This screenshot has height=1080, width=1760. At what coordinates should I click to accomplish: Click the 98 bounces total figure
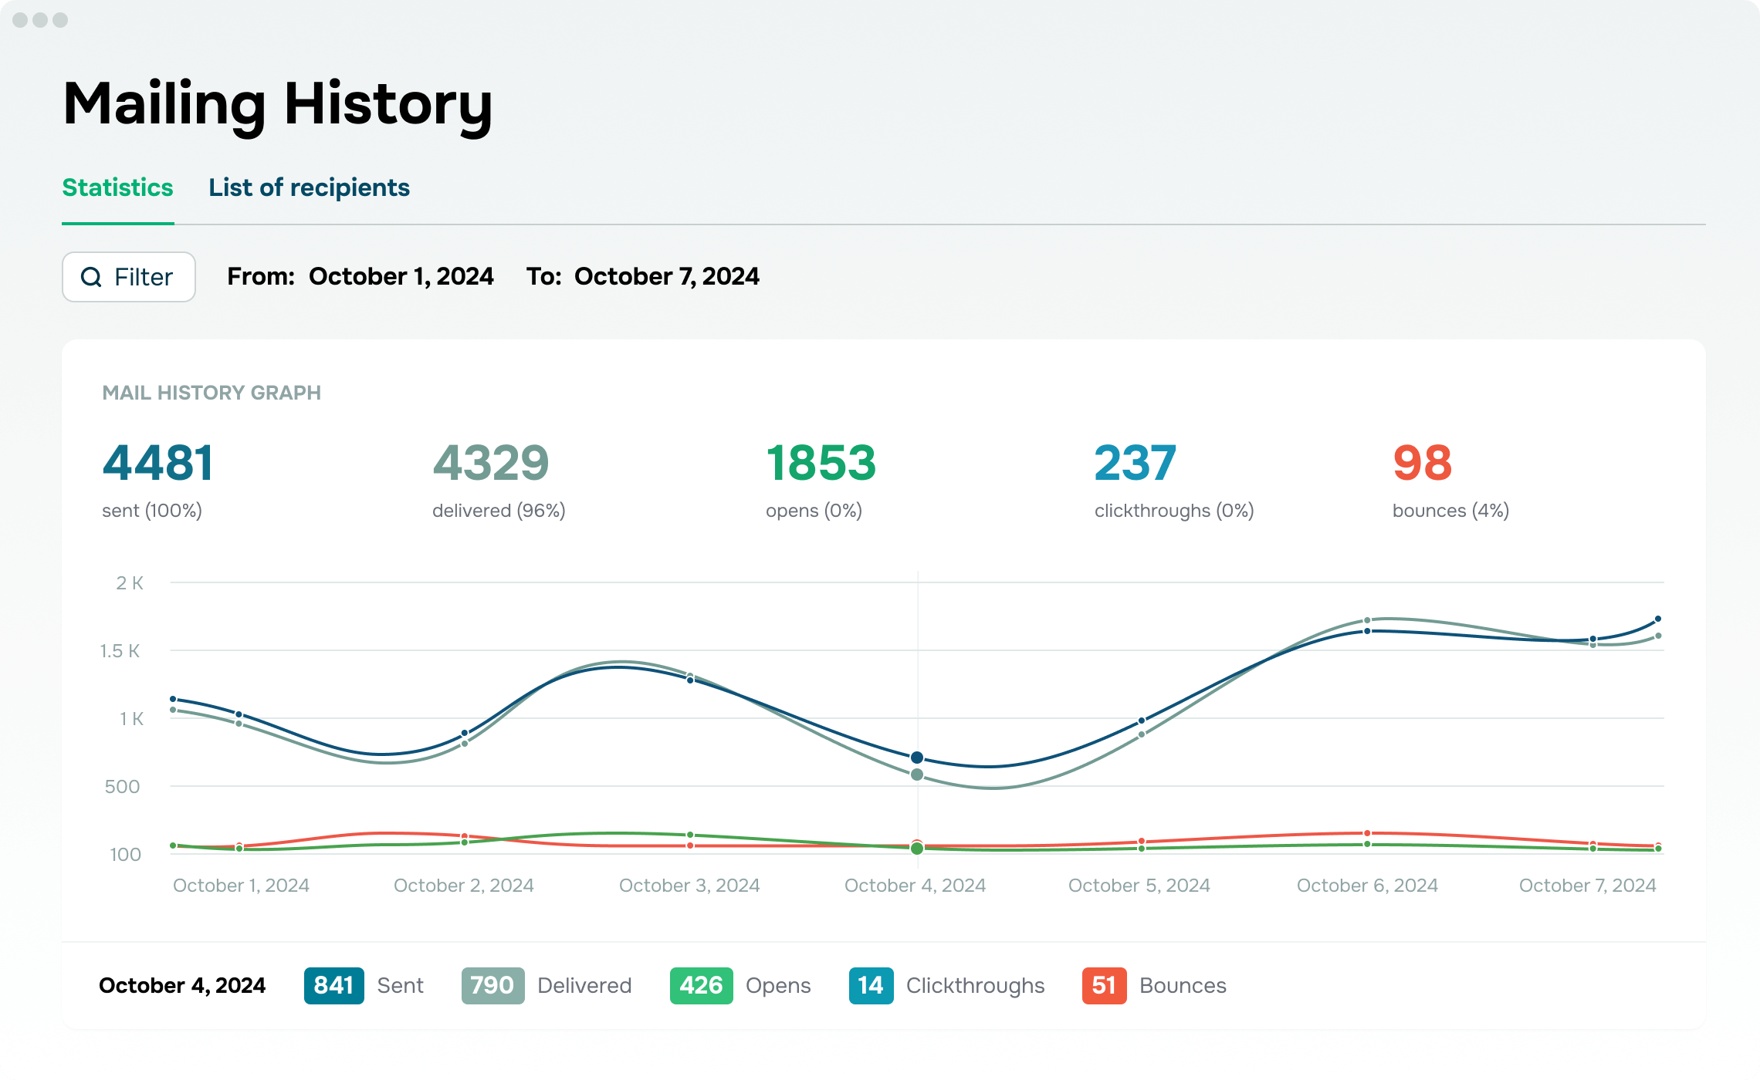(1422, 463)
